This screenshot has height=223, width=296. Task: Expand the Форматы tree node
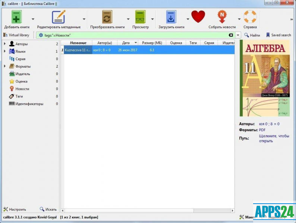coord(5,66)
